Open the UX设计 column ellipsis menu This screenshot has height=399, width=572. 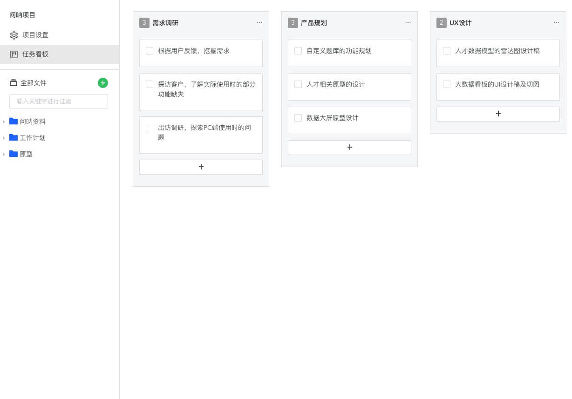coord(557,22)
